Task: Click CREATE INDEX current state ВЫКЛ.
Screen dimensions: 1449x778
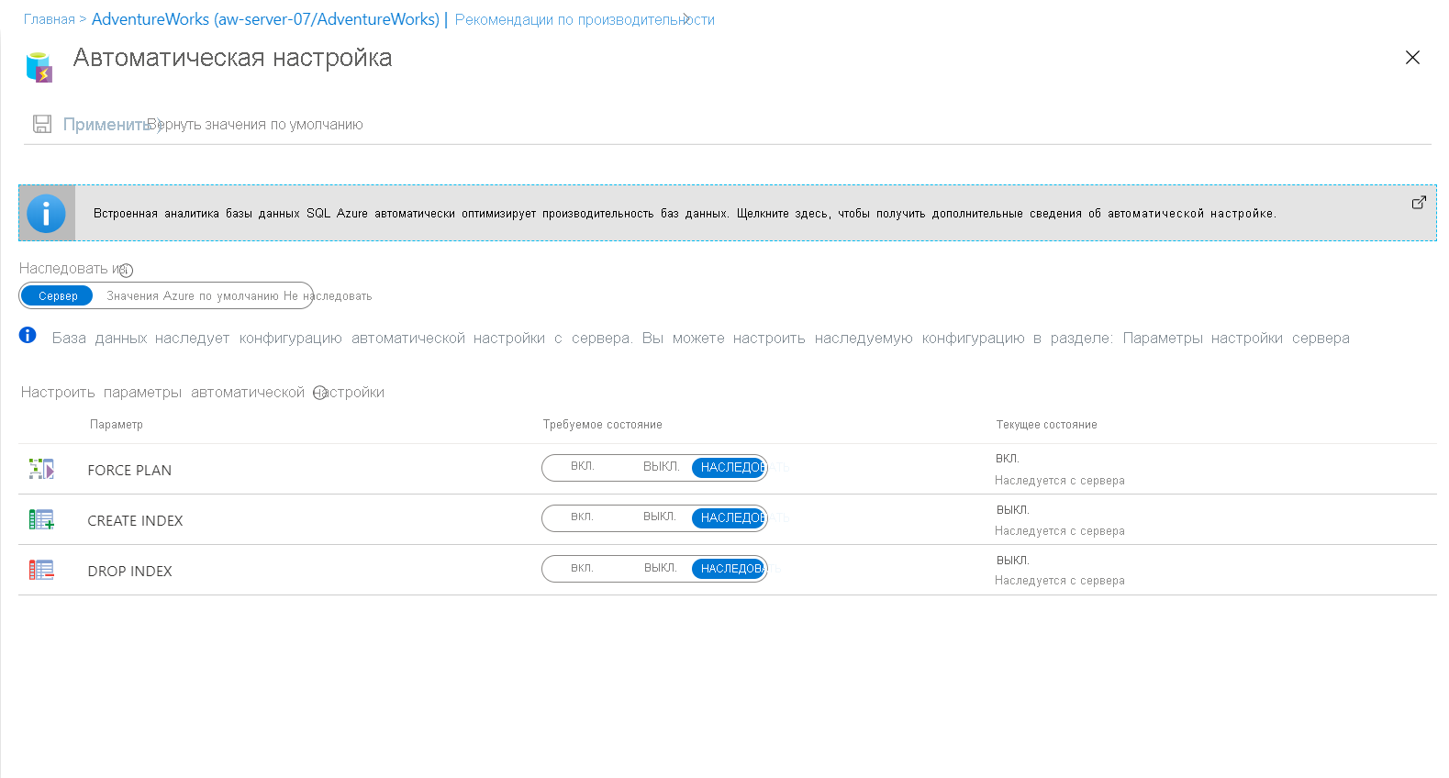Action: coord(1013,510)
